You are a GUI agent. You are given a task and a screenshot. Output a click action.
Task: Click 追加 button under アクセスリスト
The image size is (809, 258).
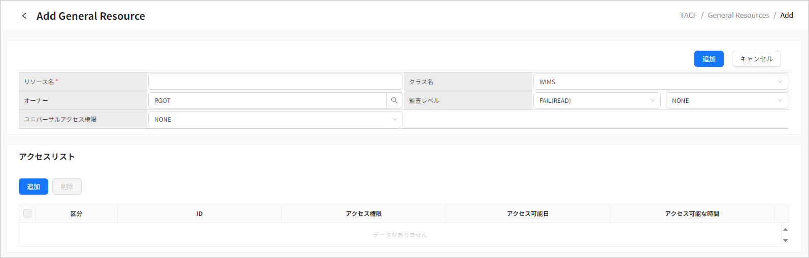click(33, 187)
